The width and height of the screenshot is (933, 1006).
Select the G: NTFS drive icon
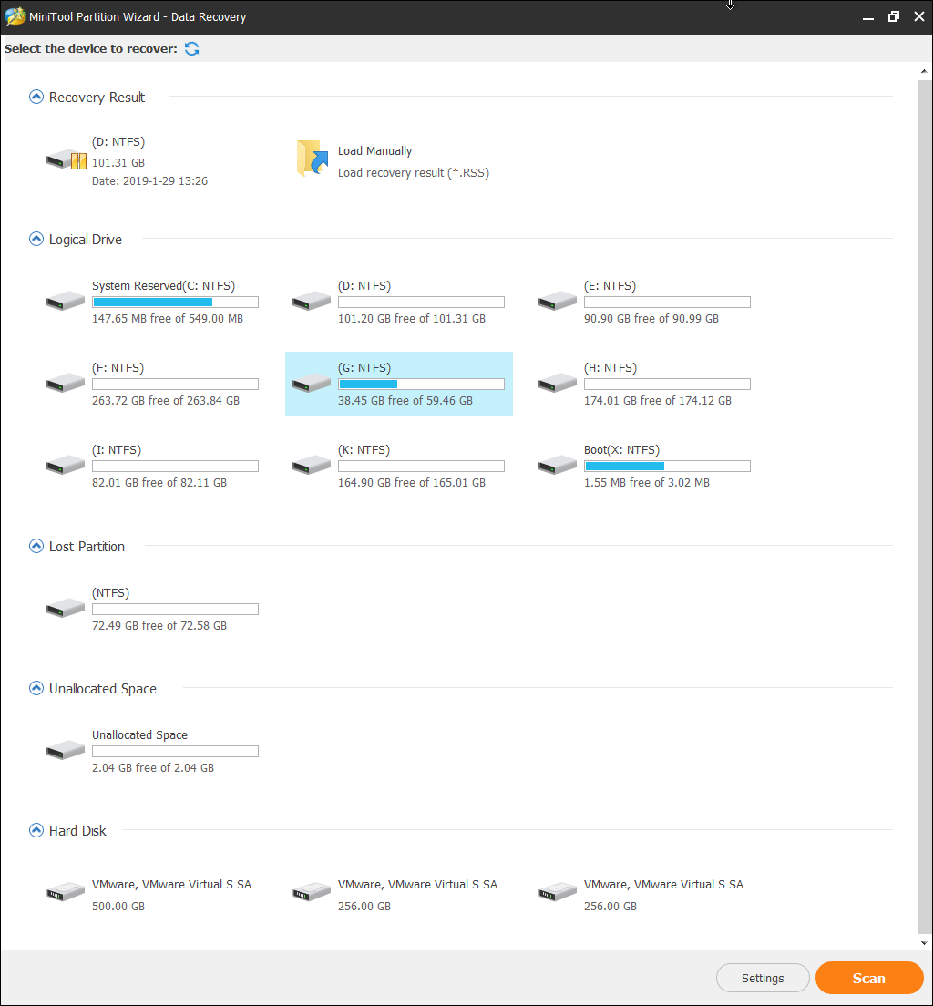coord(312,383)
